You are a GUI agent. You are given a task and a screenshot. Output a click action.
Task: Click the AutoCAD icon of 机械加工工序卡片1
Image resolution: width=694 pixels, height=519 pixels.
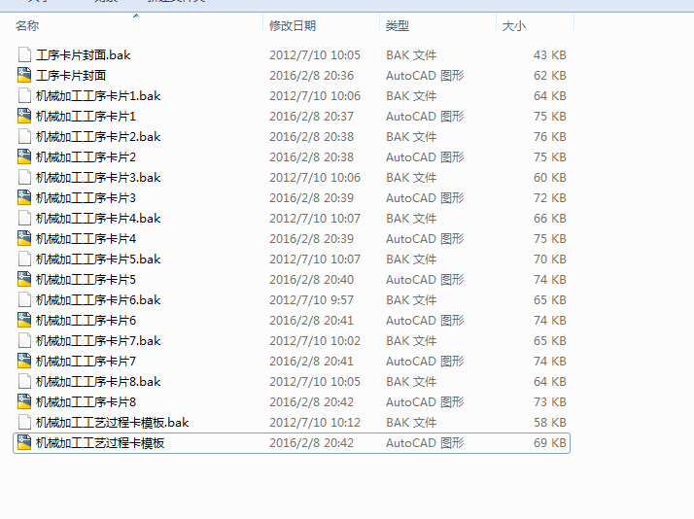(x=24, y=116)
